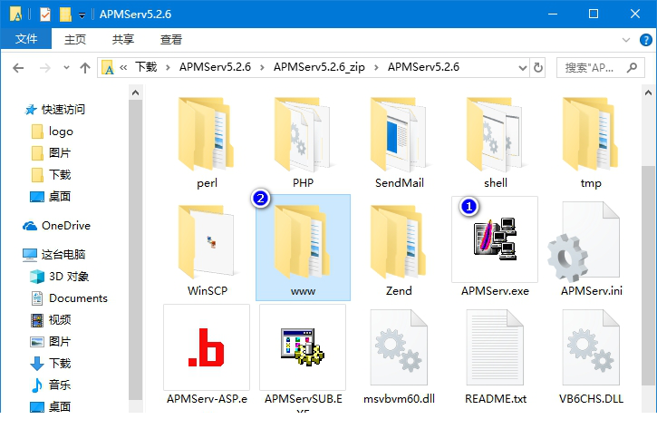Open the SendMail folder

399,142
